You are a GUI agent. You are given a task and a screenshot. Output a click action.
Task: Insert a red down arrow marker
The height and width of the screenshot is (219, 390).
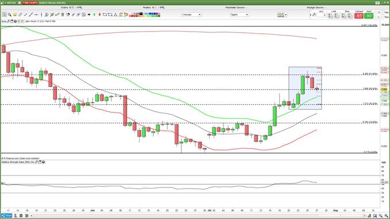click(99, 15)
